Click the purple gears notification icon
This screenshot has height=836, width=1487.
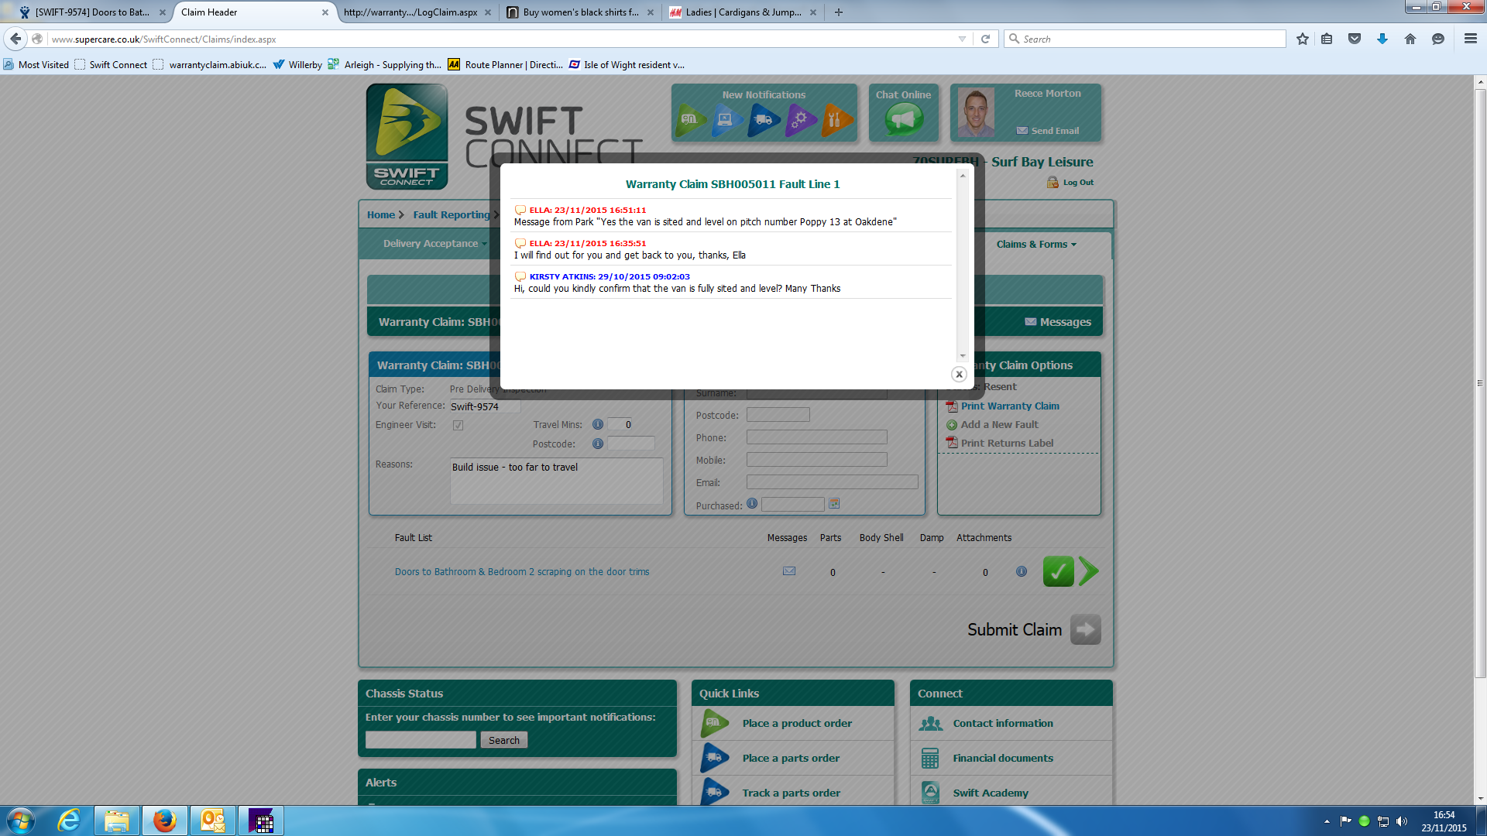[x=800, y=120]
